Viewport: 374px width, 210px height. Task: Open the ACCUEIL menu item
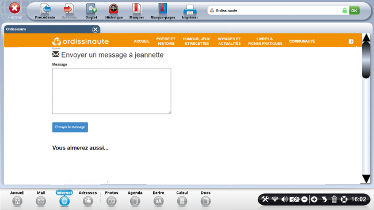[142, 41]
